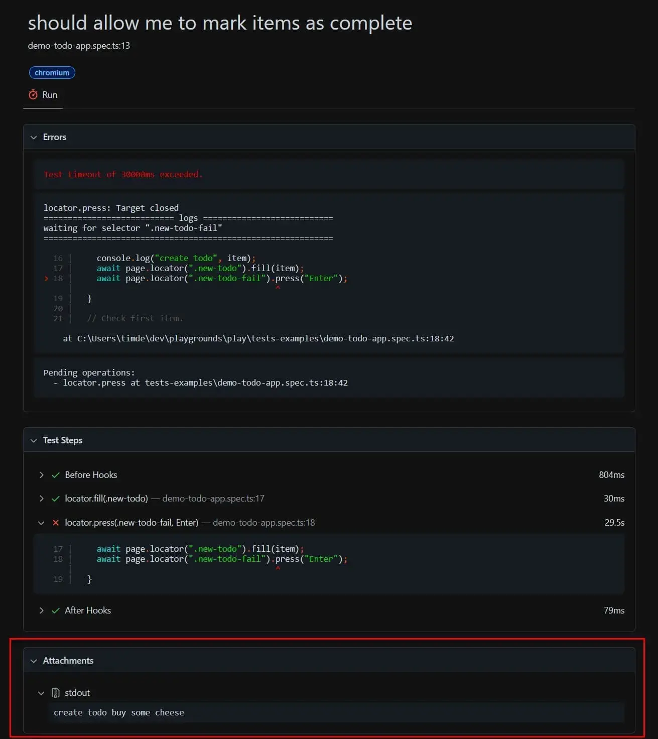Select the Run tab
Screen dimensions: 658x739
43,95
